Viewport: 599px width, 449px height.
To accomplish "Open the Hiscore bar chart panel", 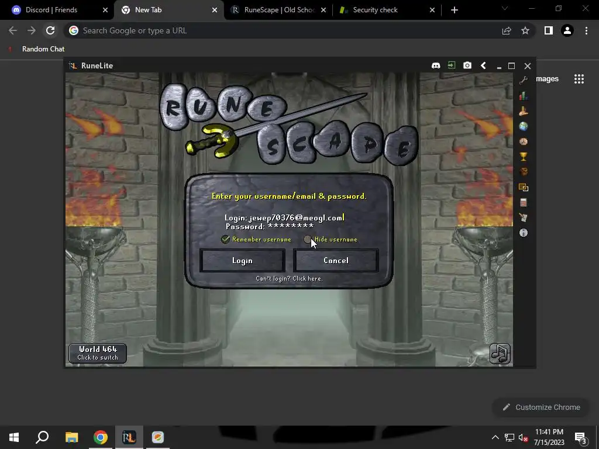I will click(524, 95).
